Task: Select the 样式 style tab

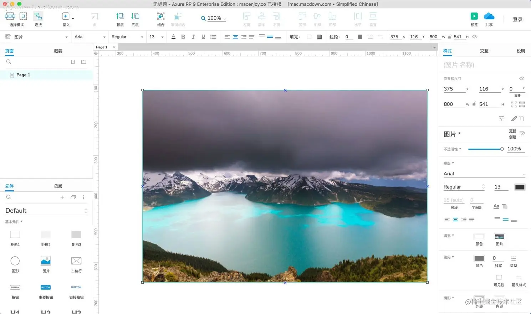Action: pos(447,51)
